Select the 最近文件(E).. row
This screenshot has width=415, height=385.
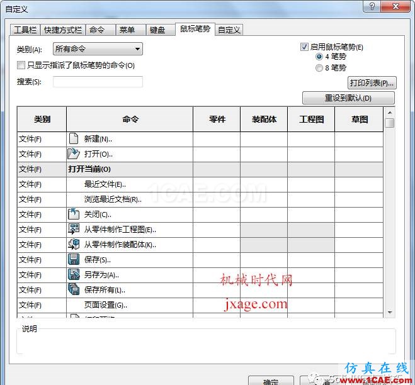click(x=200, y=184)
